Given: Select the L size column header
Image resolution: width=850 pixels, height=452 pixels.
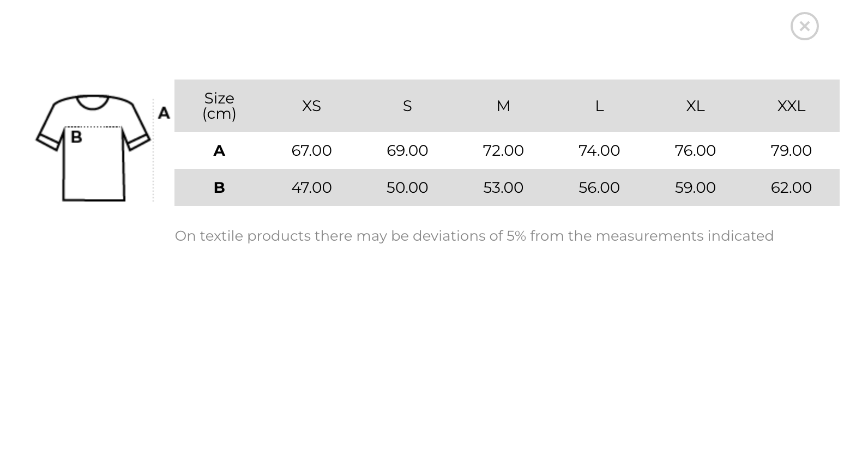Looking at the screenshot, I should click(x=599, y=106).
